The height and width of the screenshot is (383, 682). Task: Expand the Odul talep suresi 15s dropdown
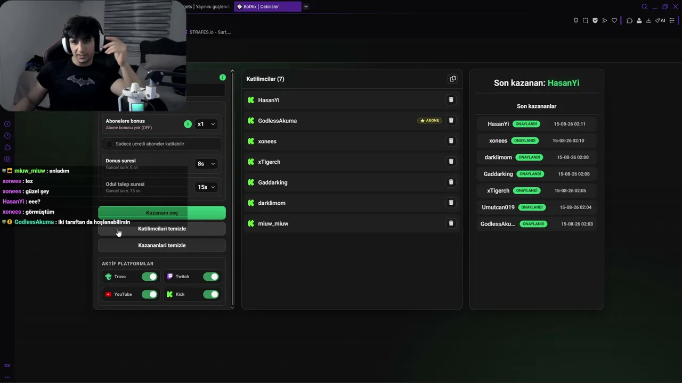pyautogui.click(x=206, y=187)
